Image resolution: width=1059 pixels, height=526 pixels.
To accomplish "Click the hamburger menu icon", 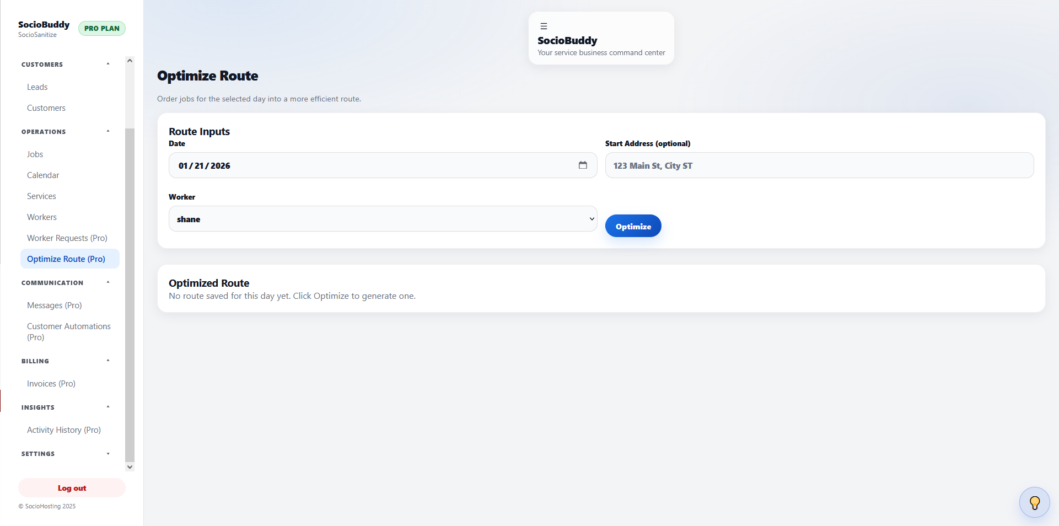I will coord(544,26).
